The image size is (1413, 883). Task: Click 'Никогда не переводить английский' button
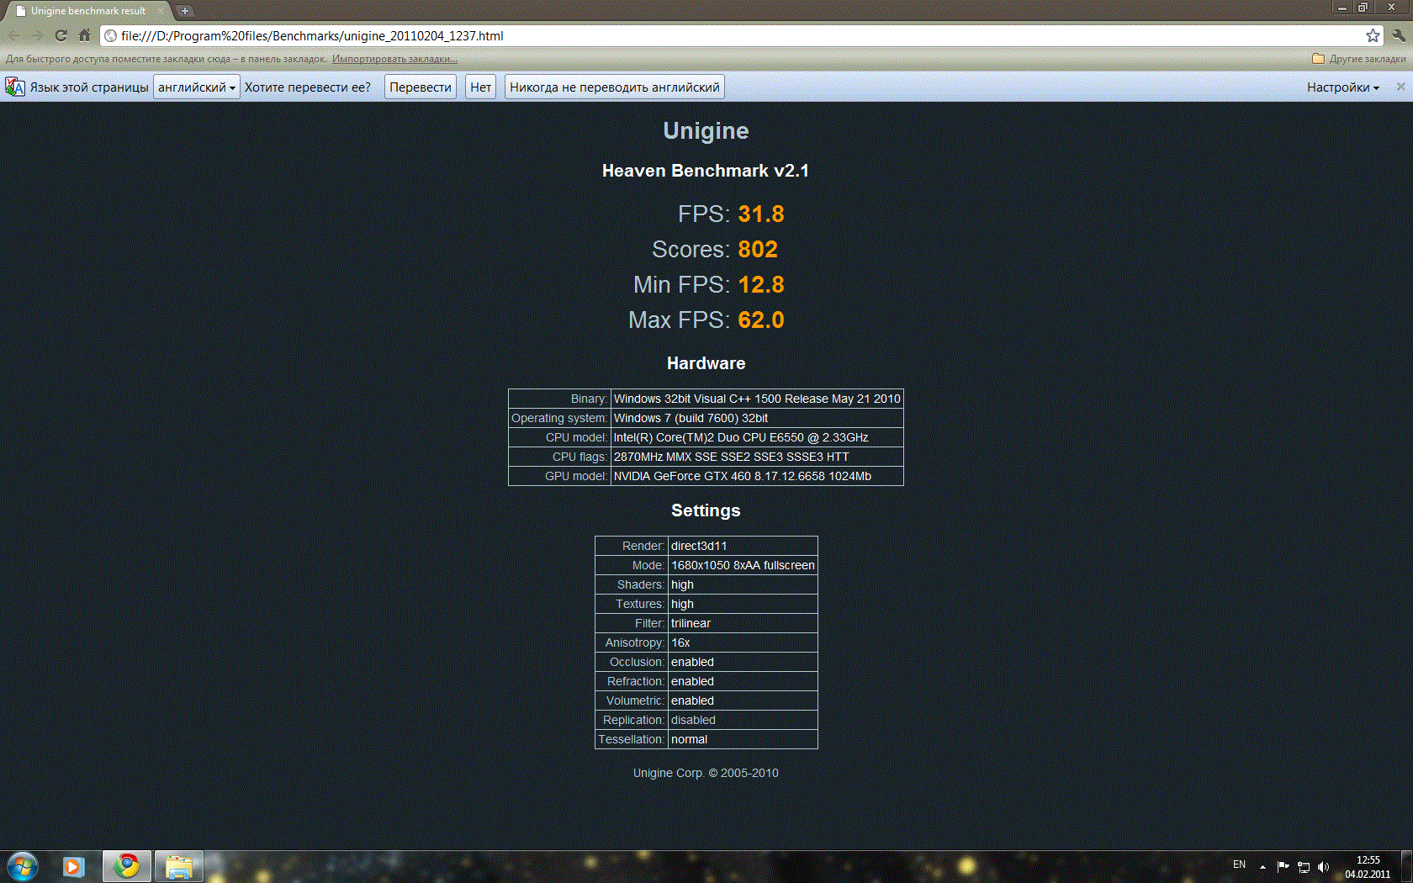pos(615,87)
